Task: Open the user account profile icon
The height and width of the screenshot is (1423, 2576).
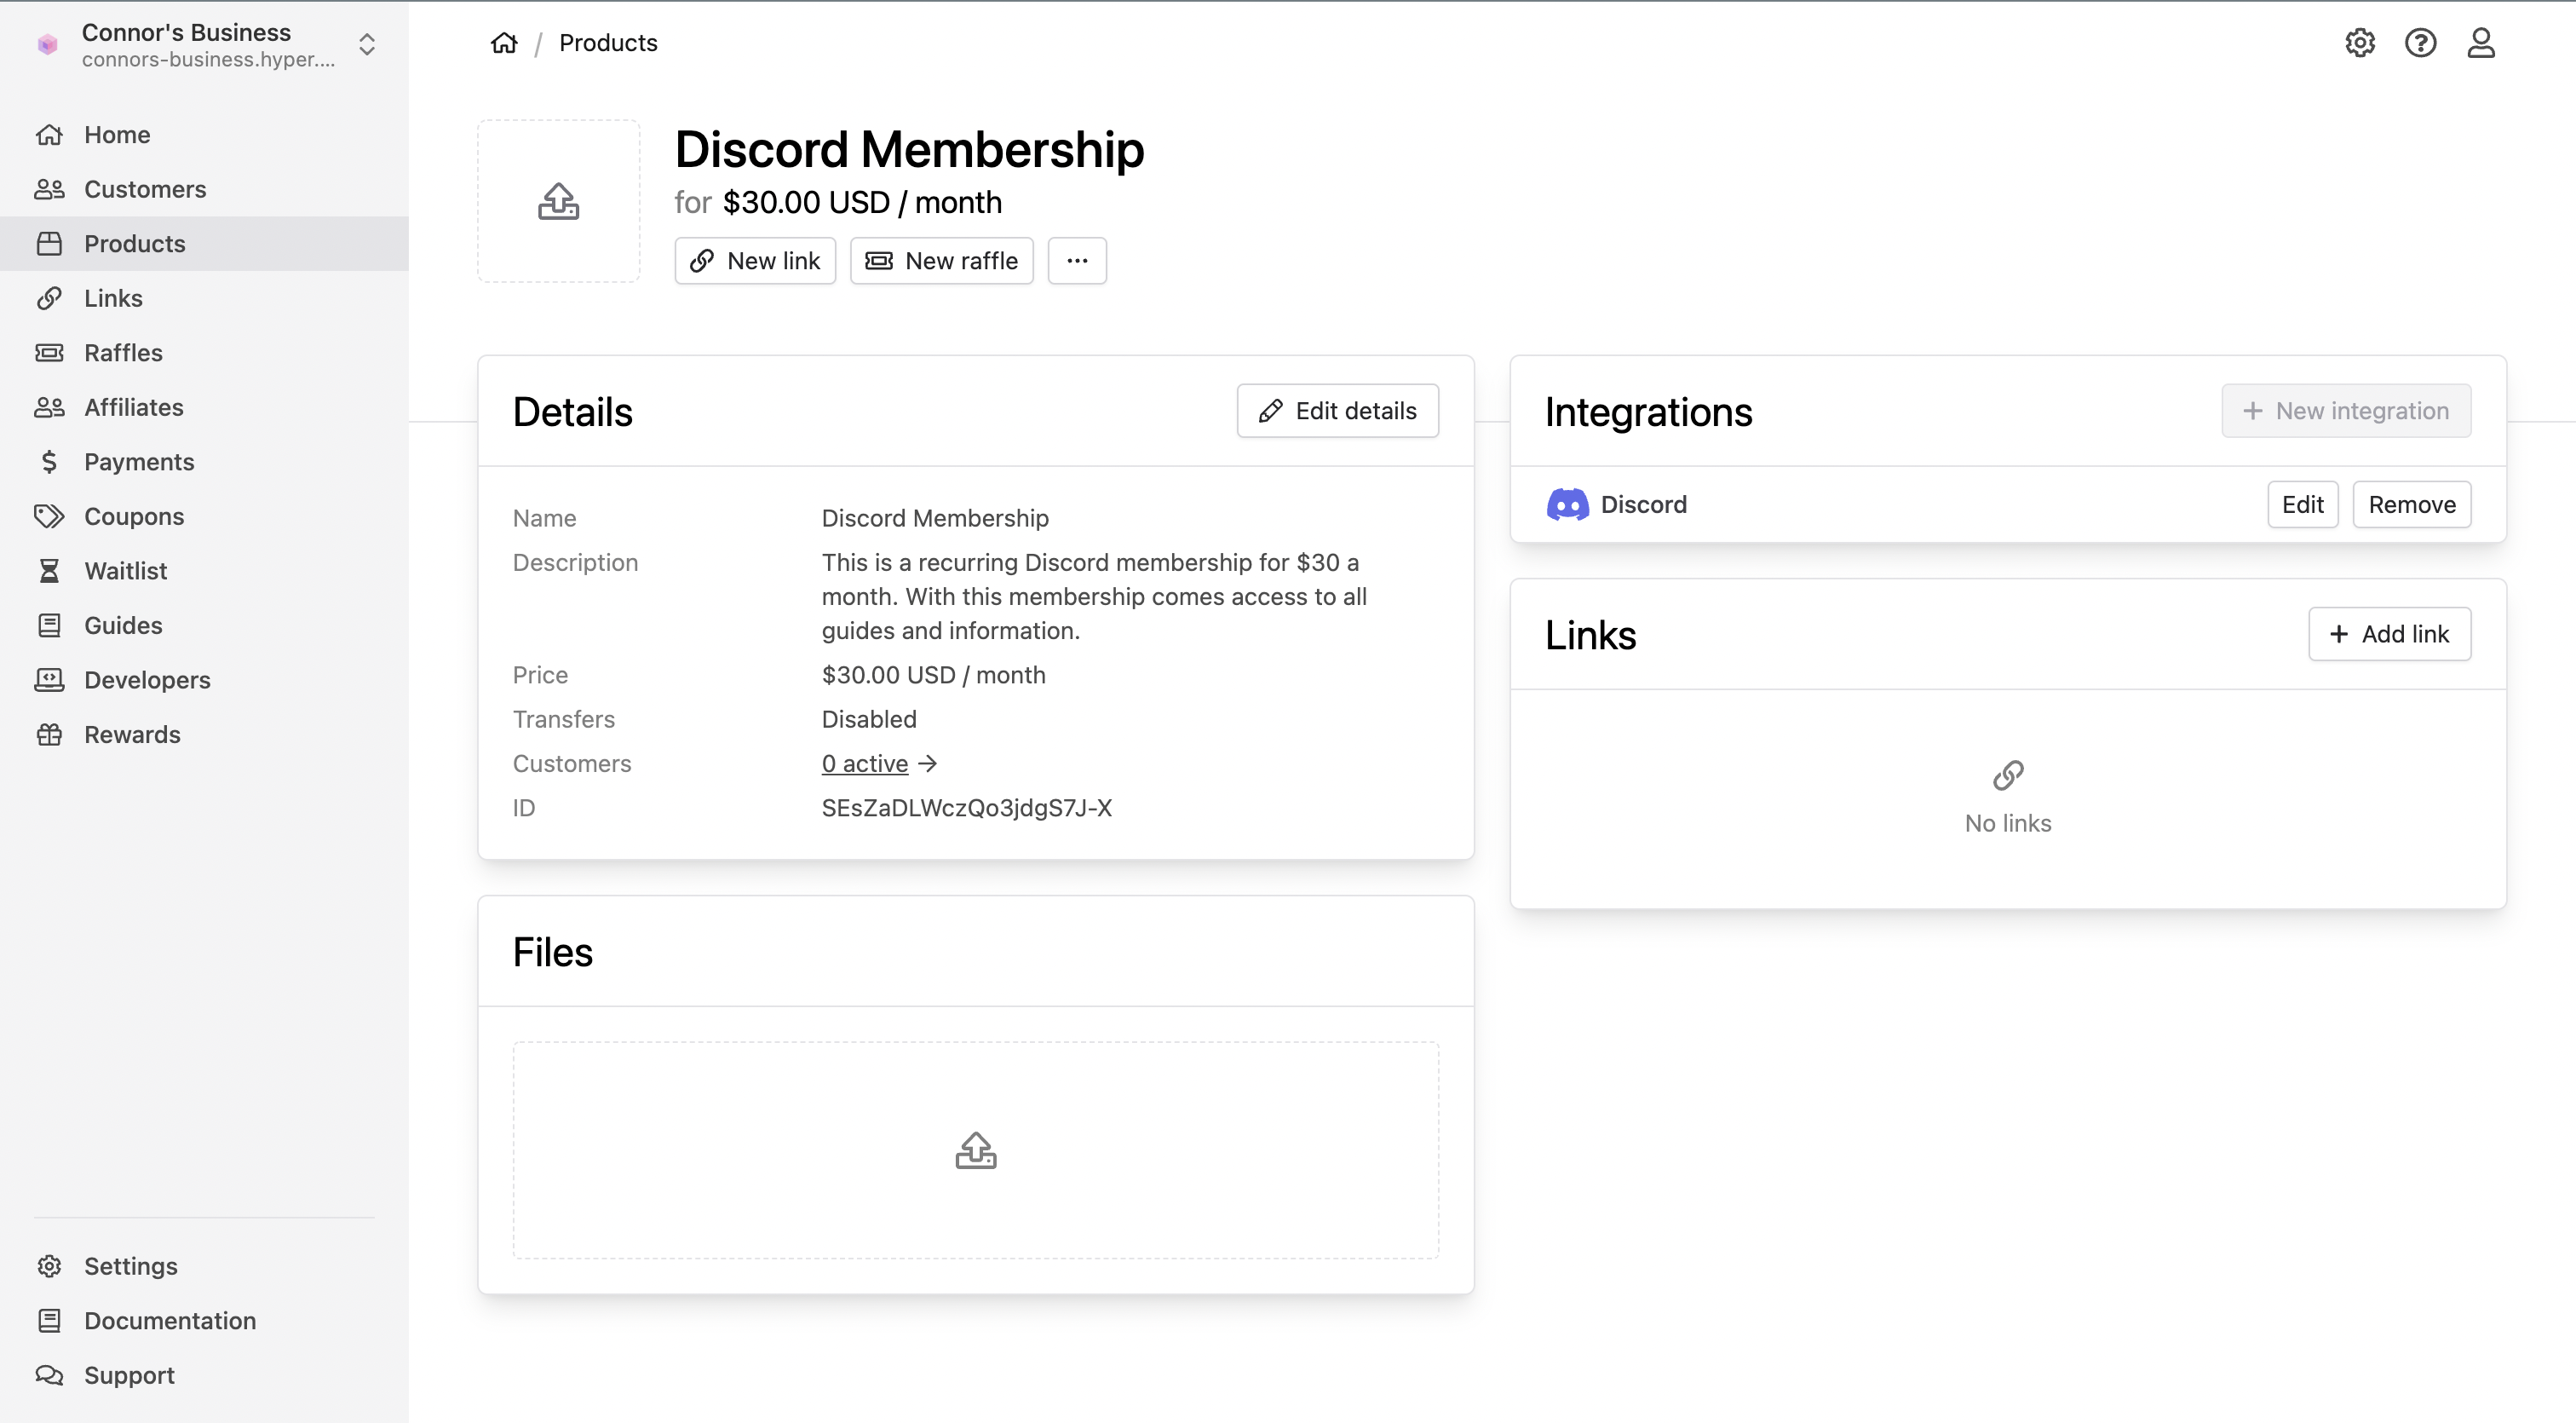Action: click(2481, 43)
